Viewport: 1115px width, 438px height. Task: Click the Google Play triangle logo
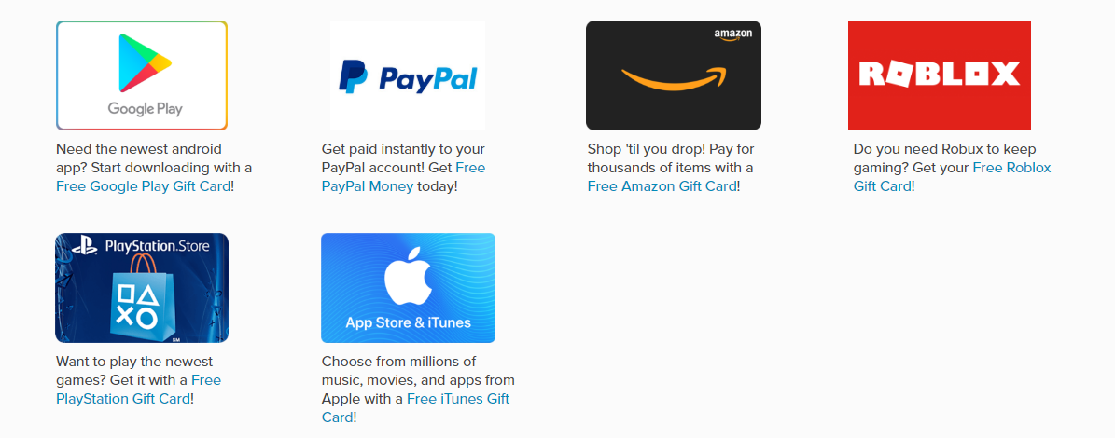(145, 62)
